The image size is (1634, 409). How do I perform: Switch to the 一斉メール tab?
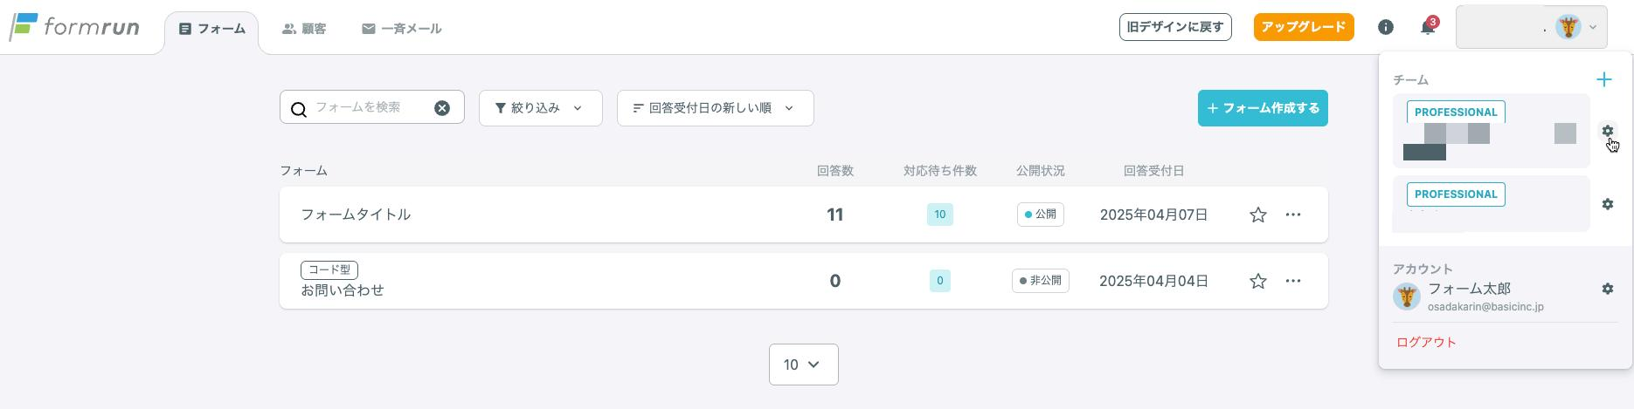click(x=402, y=29)
